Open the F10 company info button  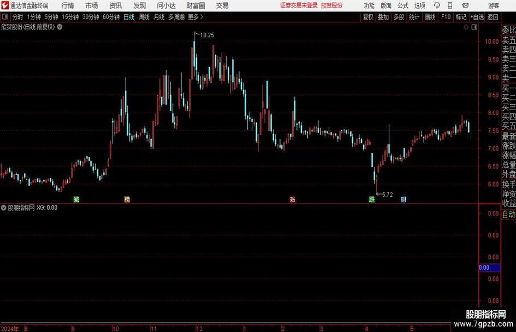(446, 17)
